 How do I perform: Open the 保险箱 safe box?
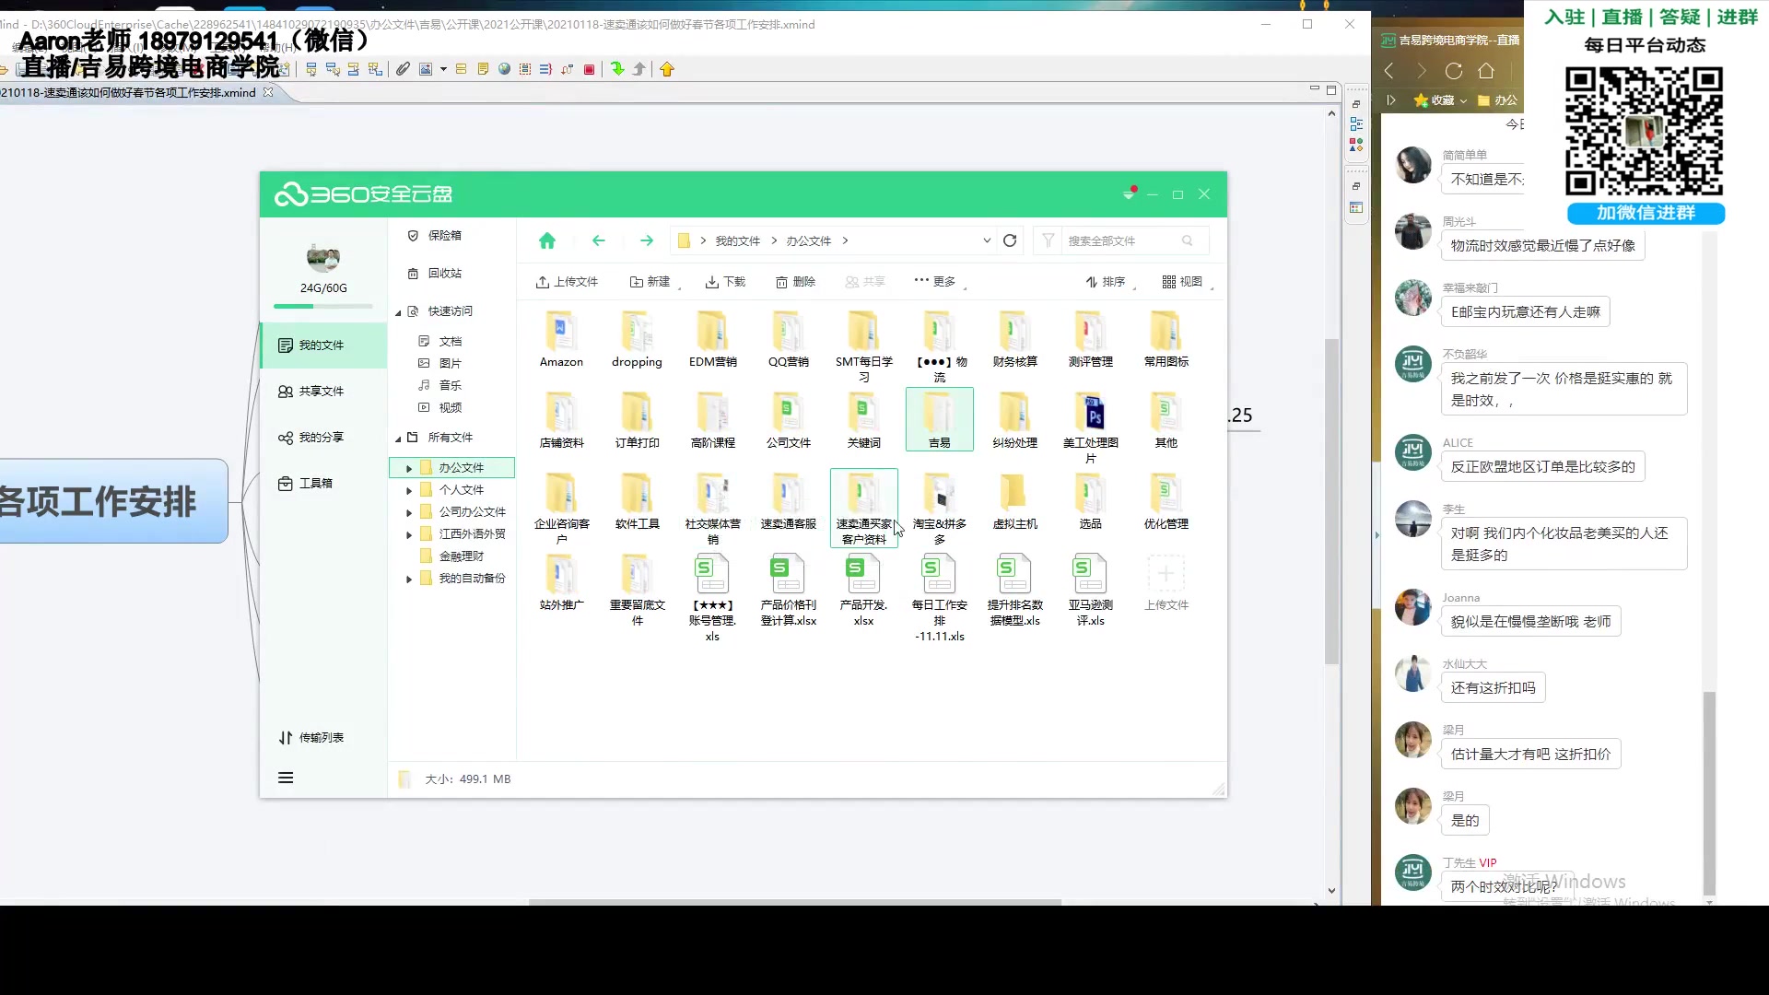pyautogui.click(x=434, y=235)
